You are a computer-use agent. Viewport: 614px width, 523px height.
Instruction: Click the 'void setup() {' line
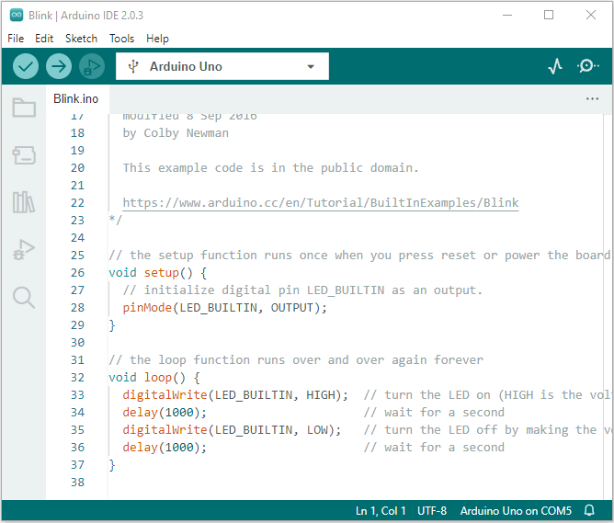tap(158, 272)
